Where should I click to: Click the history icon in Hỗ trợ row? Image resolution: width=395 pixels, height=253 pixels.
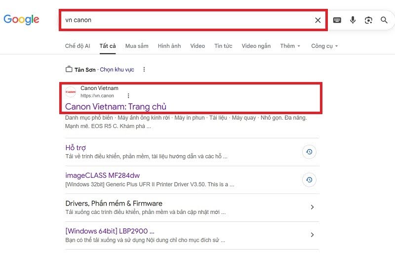click(309, 152)
